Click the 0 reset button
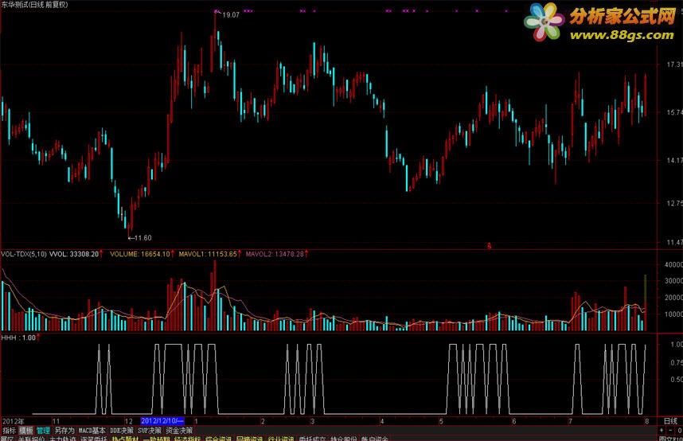This screenshot has width=683, height=441. (679, 431)
